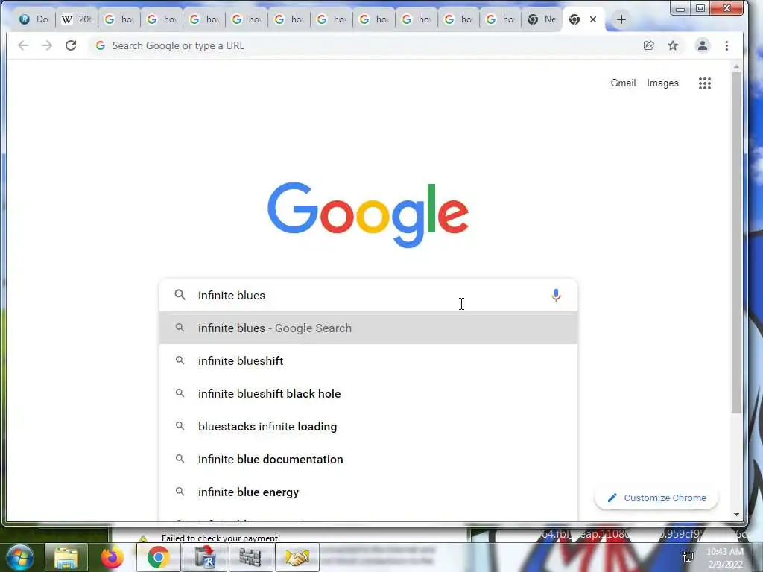
Task: Click the scrollbar down arrow
Action: (736, 515)
